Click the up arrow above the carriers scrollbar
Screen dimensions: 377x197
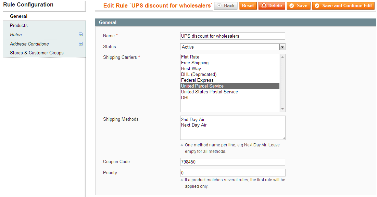click(x=282, y=58)
